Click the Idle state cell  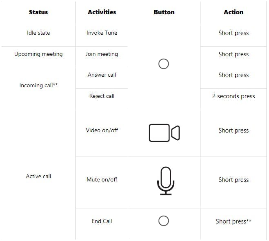[x=38, y=33]
